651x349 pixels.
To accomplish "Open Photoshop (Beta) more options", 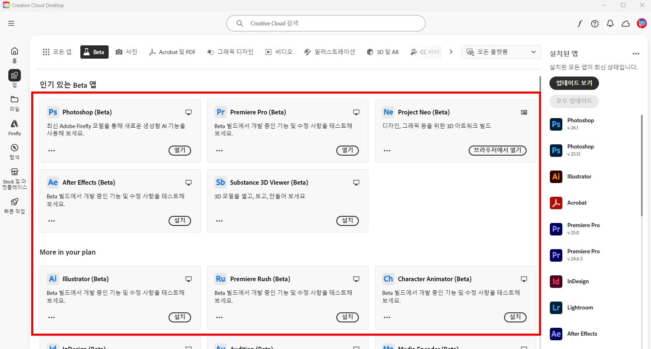I will point(52,151).
